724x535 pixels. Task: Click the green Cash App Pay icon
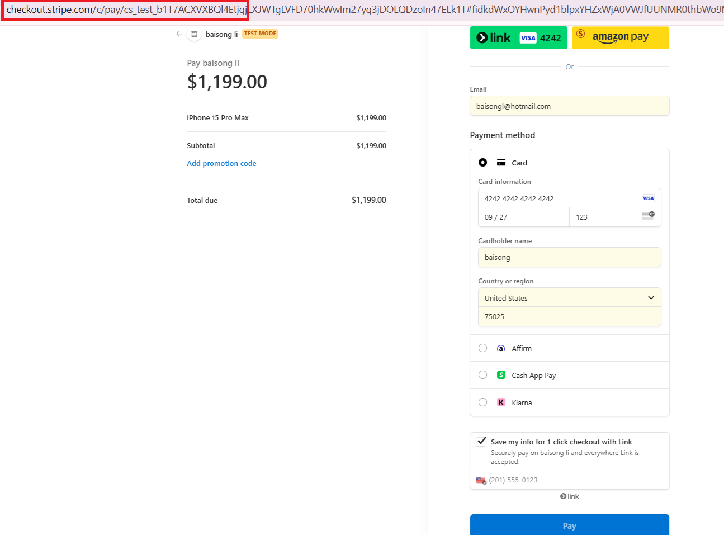(x=501, y=375)
